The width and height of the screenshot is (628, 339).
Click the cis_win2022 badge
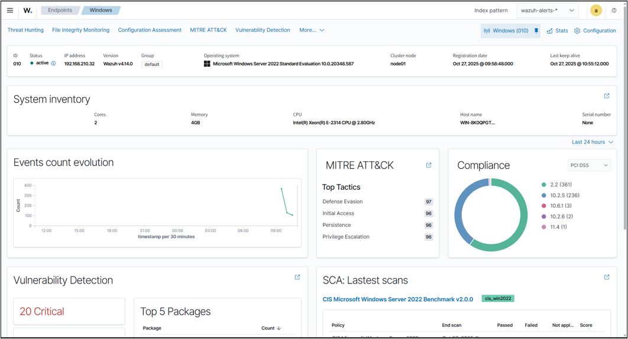coord(498,299)
